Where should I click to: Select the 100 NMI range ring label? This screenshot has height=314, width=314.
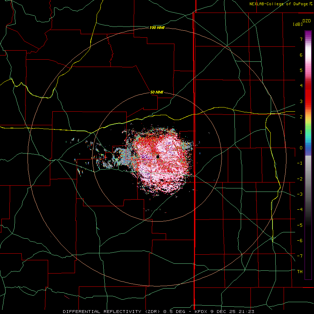[x=157, y=28]
